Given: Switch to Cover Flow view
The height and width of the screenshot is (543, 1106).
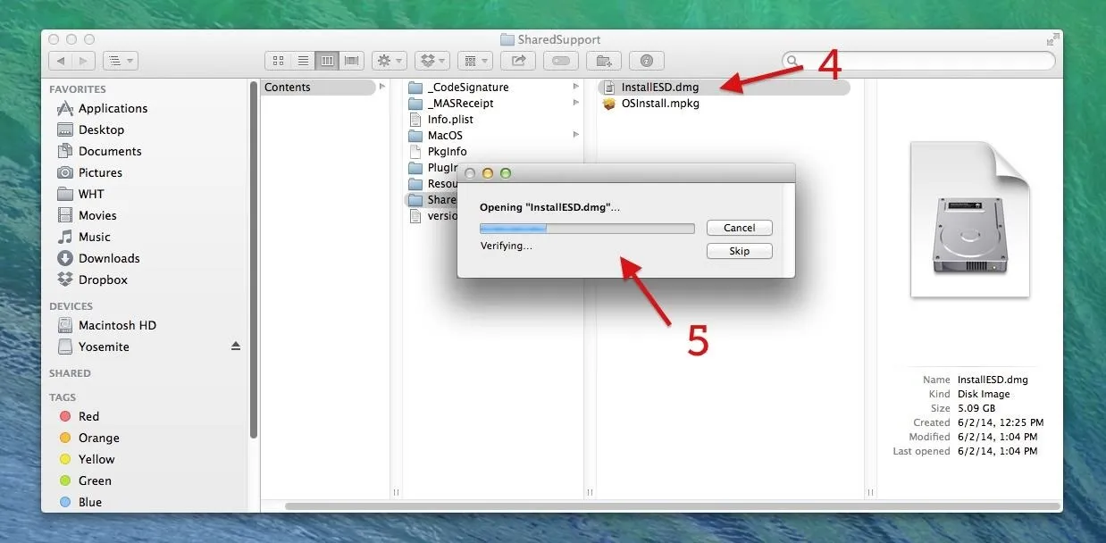Looking at the screenshot, I should (351, 61).
